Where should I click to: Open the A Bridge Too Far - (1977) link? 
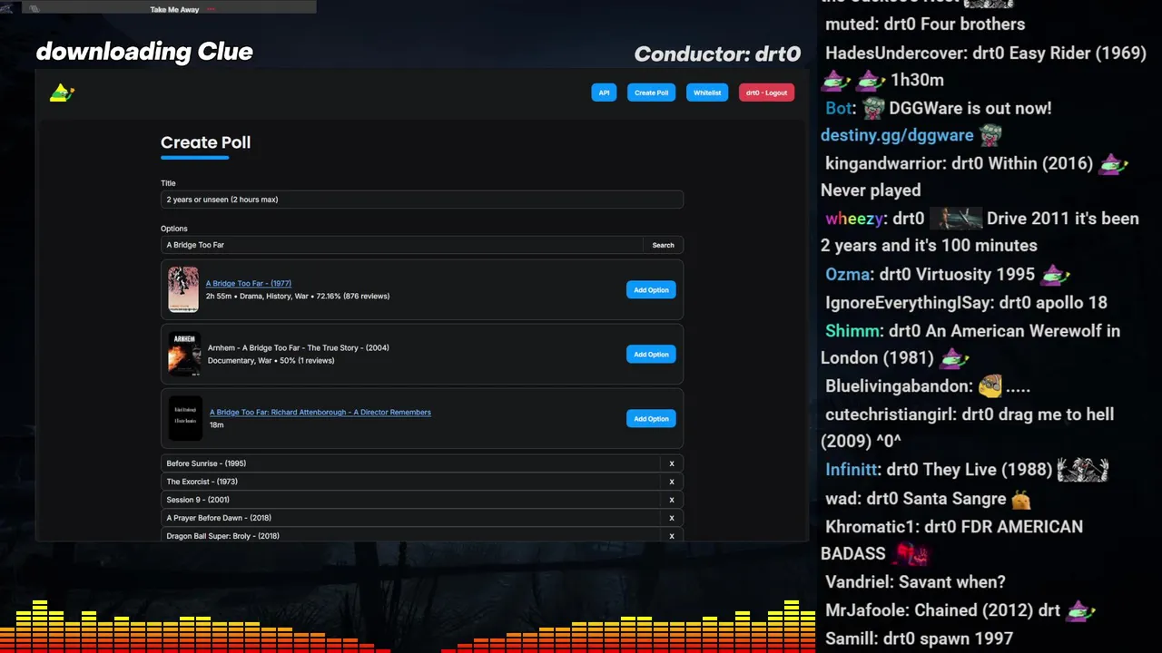click(x=249, y=283)
